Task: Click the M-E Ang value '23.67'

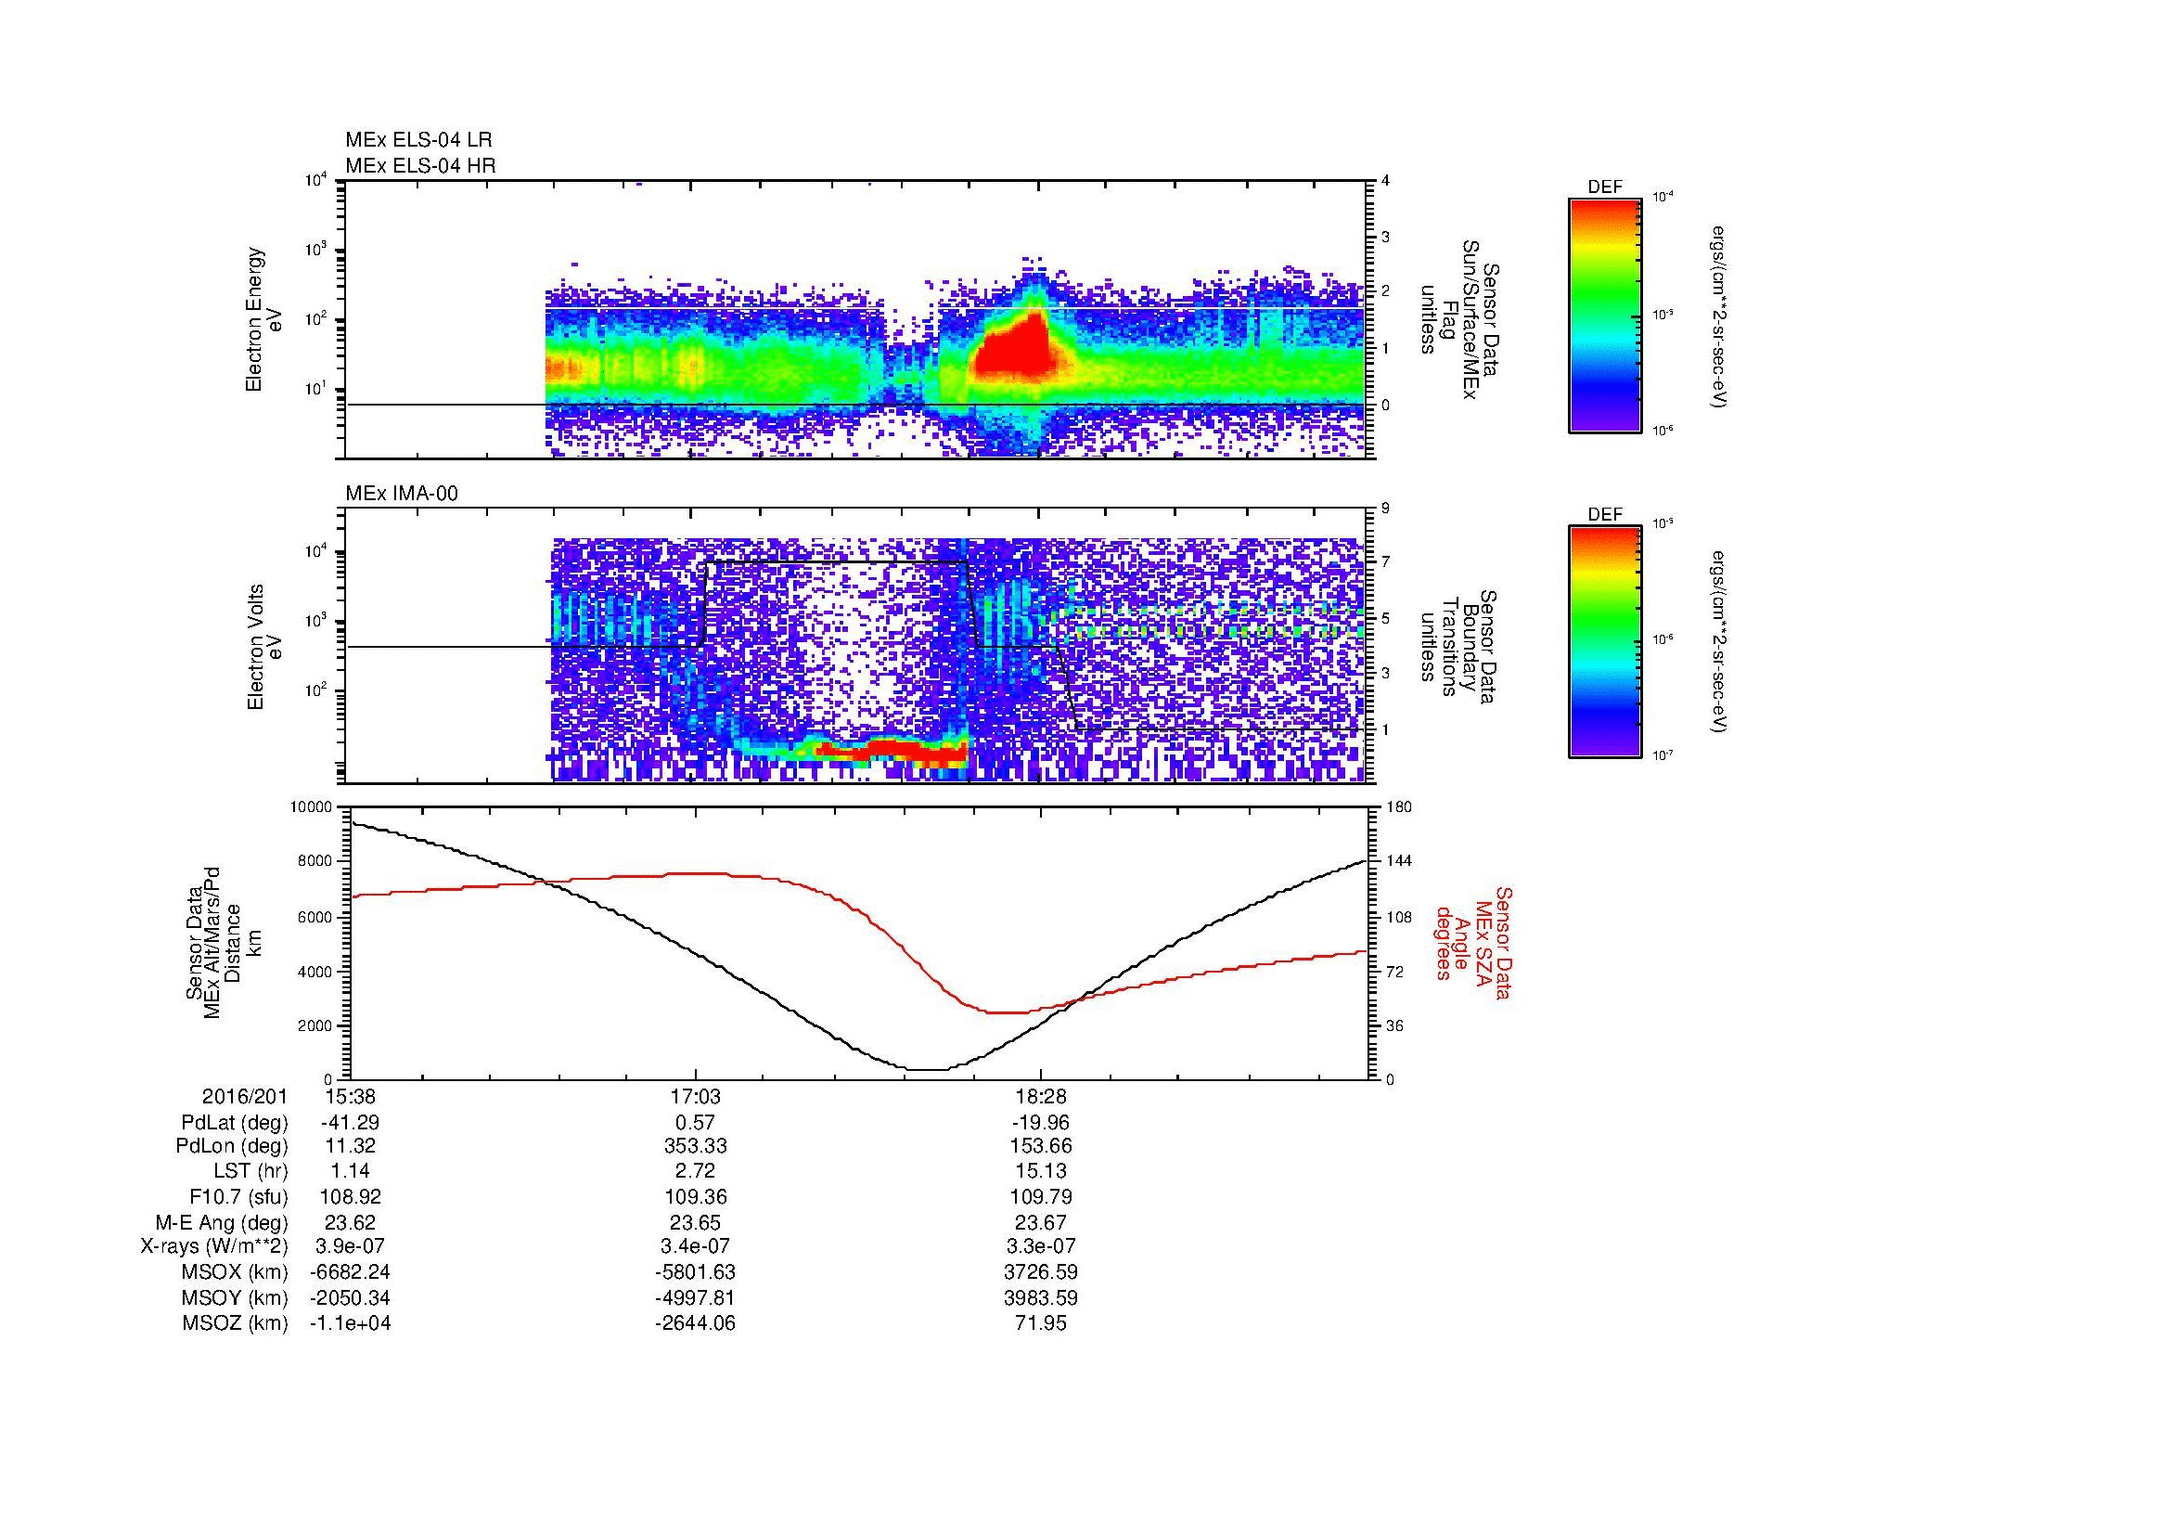Action: pos(1040,1223)
